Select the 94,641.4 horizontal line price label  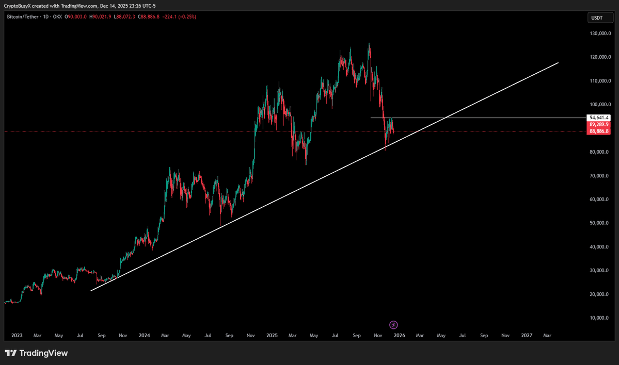(x=599, y=118)
